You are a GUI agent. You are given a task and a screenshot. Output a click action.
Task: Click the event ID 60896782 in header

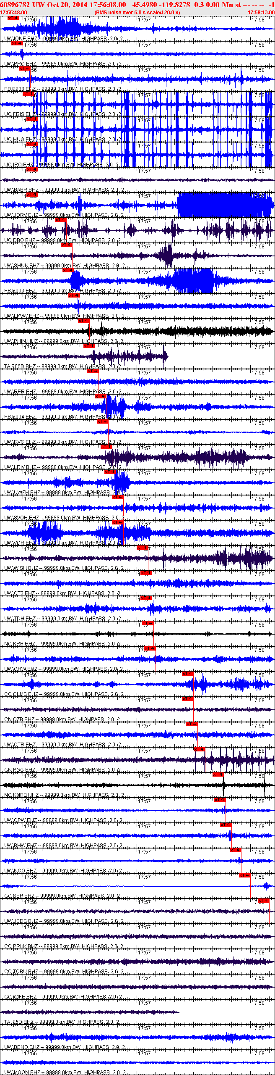click(15, 5)
